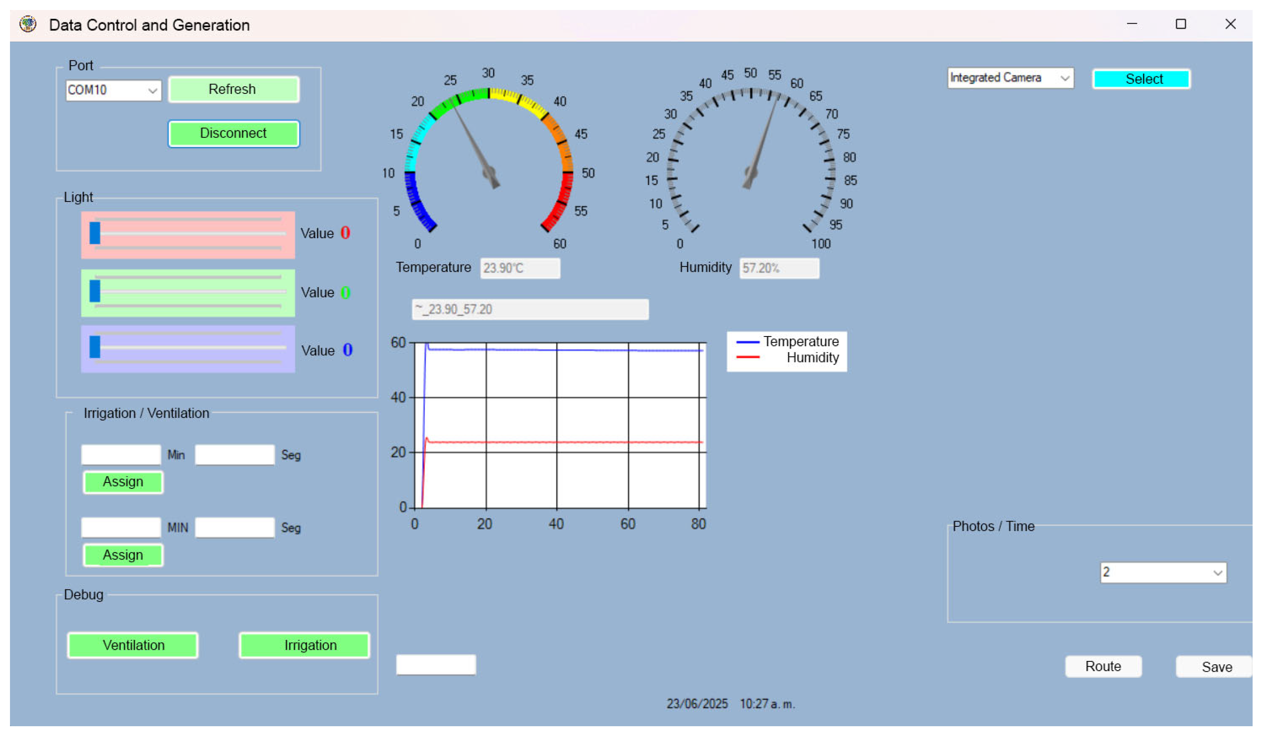1263x735 pixels.
Task: Click the Route button
Action: 1103,667
